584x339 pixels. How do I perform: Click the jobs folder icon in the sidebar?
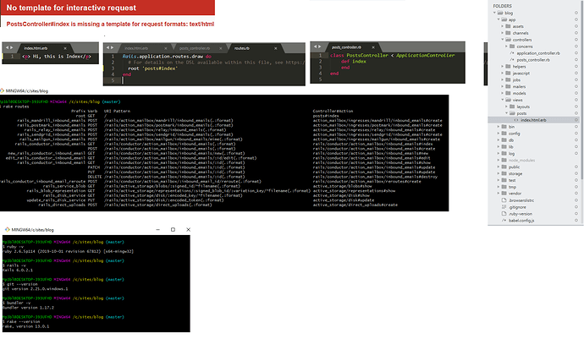(508, 79)
